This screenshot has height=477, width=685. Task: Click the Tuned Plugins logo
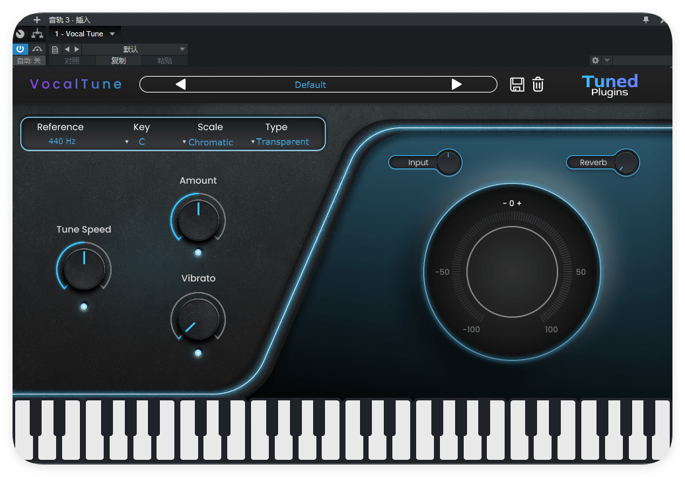[610, 85]
